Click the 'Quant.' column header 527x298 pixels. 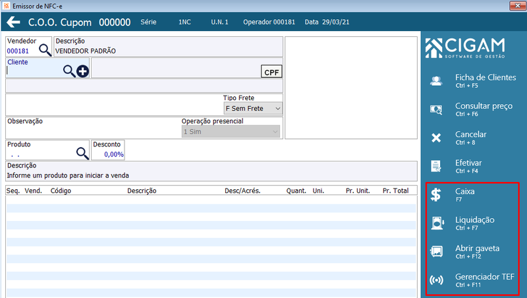click(296, 191)
